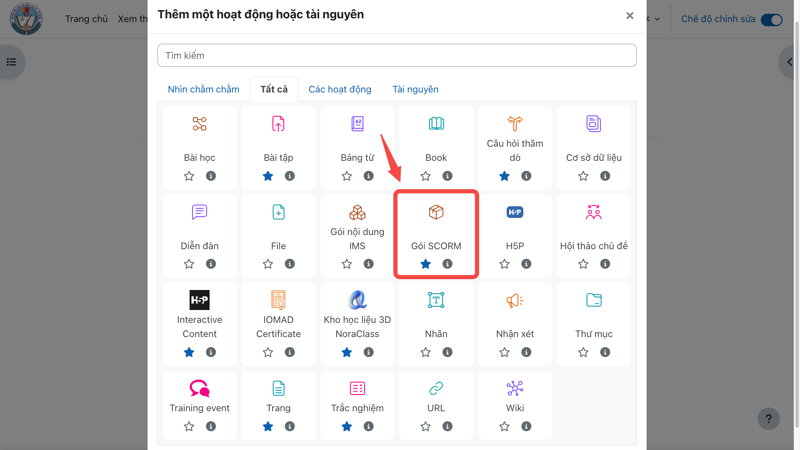
Task: Select the Training event icon
Action: [x=200, y=388]
